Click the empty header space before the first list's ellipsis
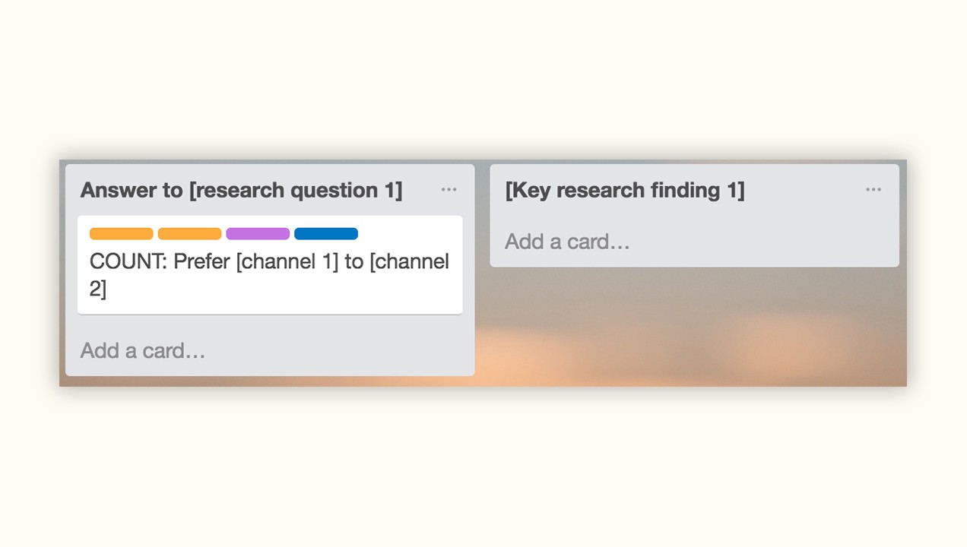The height and width of the screenshot is (547, 967). point(420,190)
